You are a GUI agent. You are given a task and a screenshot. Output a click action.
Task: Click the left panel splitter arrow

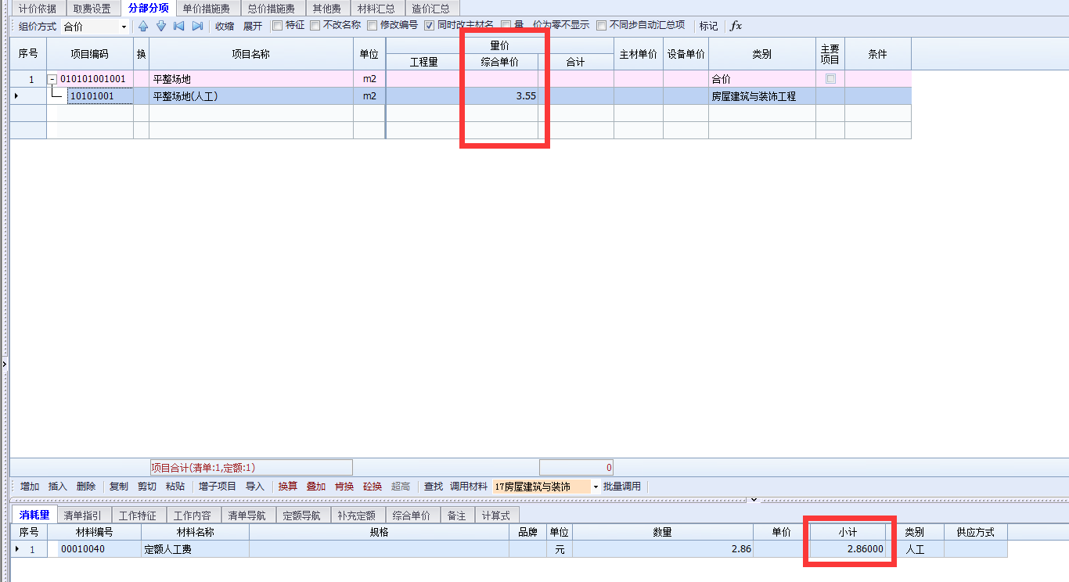pos(3,364)
